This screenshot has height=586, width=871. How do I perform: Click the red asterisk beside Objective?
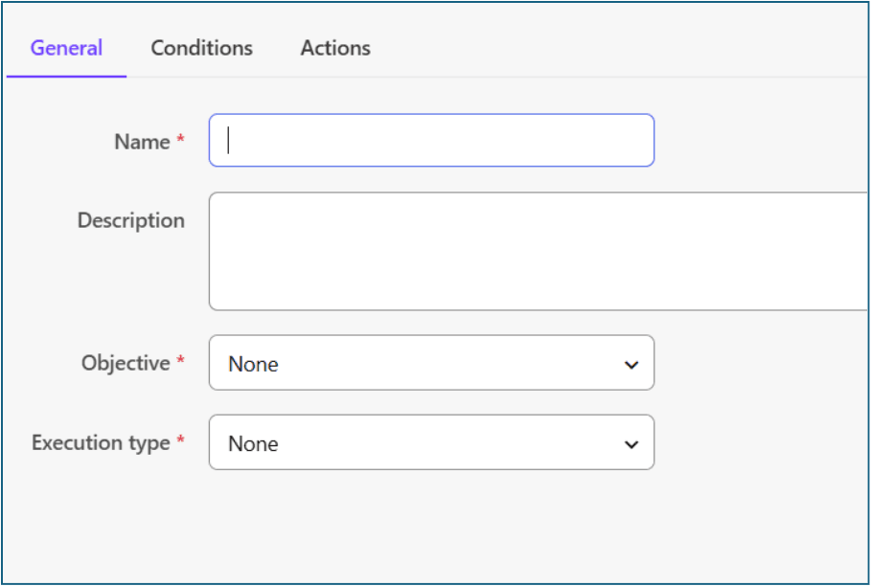[x=180, y=361]
